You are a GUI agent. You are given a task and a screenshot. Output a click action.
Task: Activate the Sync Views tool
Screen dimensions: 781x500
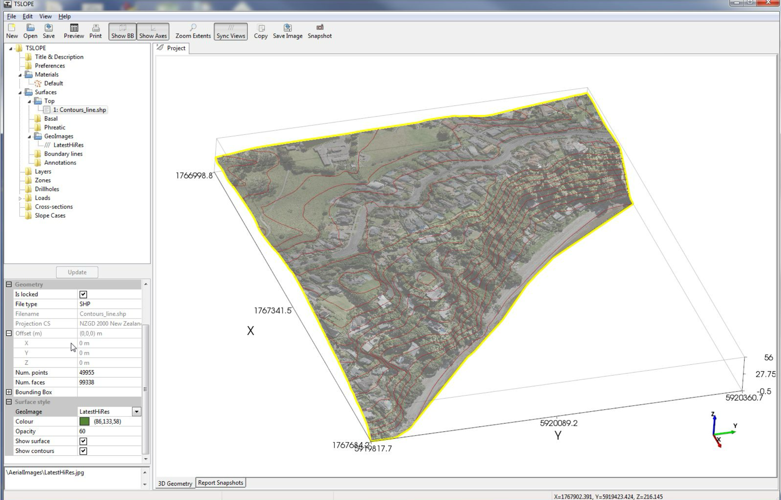230,31
